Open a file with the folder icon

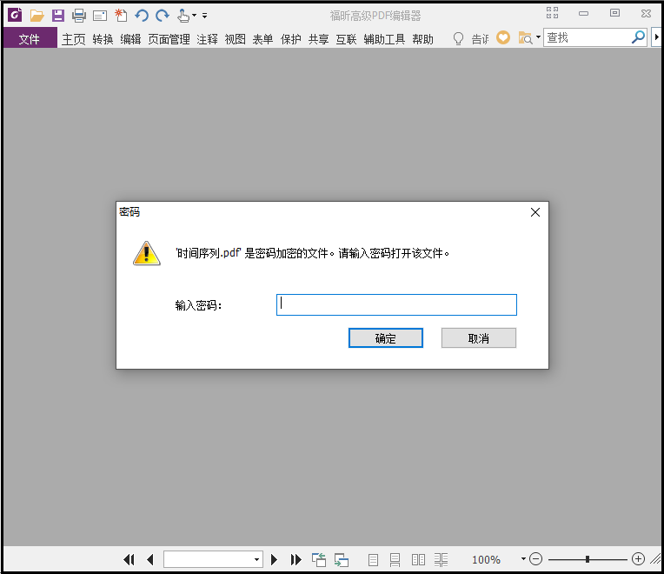tap(37, 16)
